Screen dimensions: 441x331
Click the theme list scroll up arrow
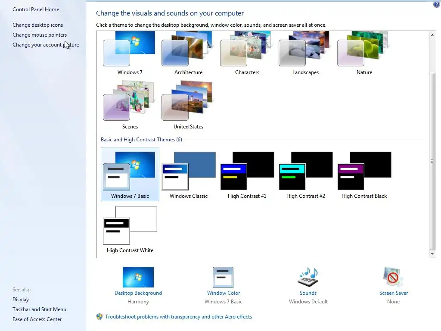(x=432, y=35)
